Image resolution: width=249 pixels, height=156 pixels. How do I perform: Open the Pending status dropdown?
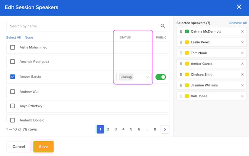(148, 77)
